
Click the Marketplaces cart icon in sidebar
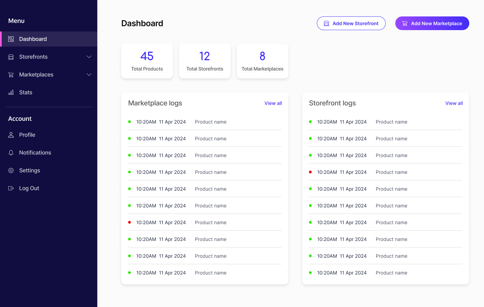pyautogui.click(x=11, y=75)
